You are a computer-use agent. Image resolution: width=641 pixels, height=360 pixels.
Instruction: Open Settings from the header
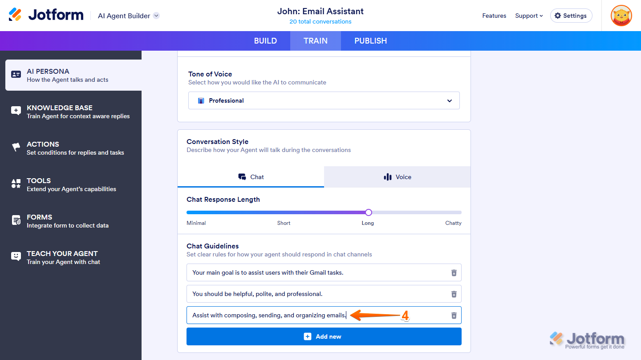click(571, 16)
